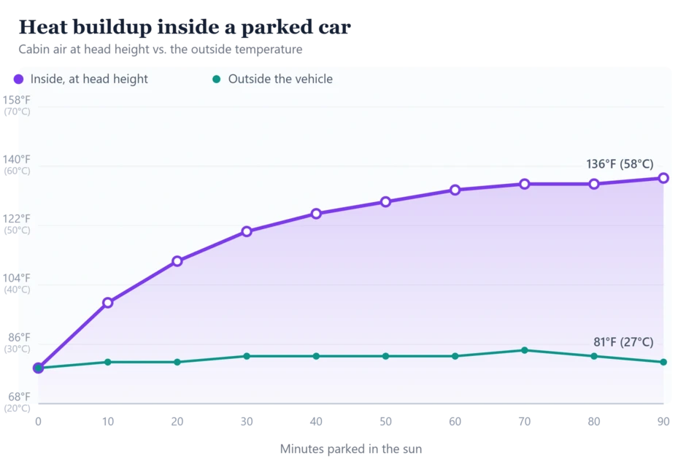The image size is (686, 464).
Task: Click the teal legend dot
Action: pyautogui.click(x=216, y=79)
